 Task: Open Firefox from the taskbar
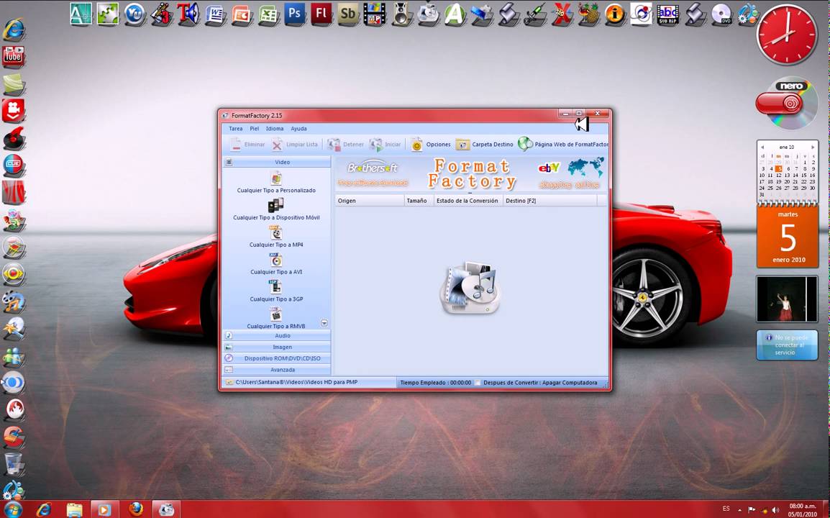(x=135, y=509)
